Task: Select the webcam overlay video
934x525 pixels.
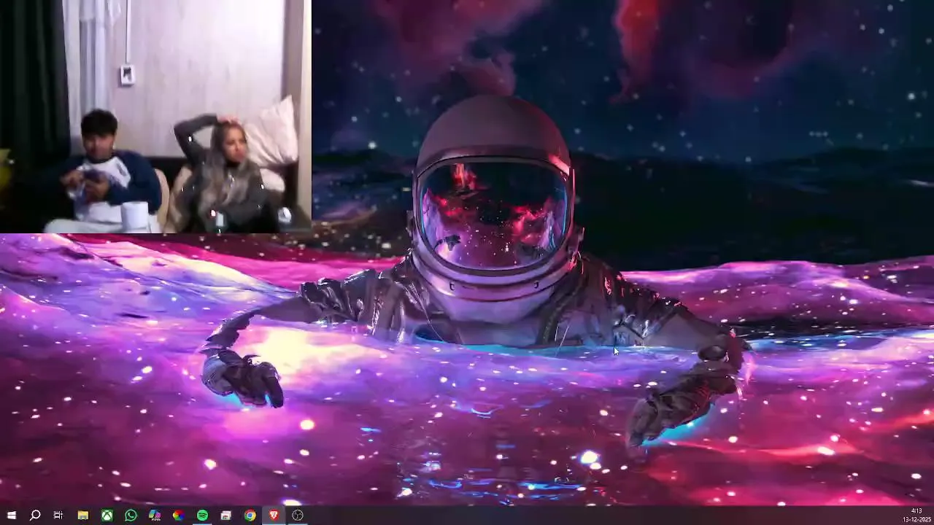Action: click(155, 117)
